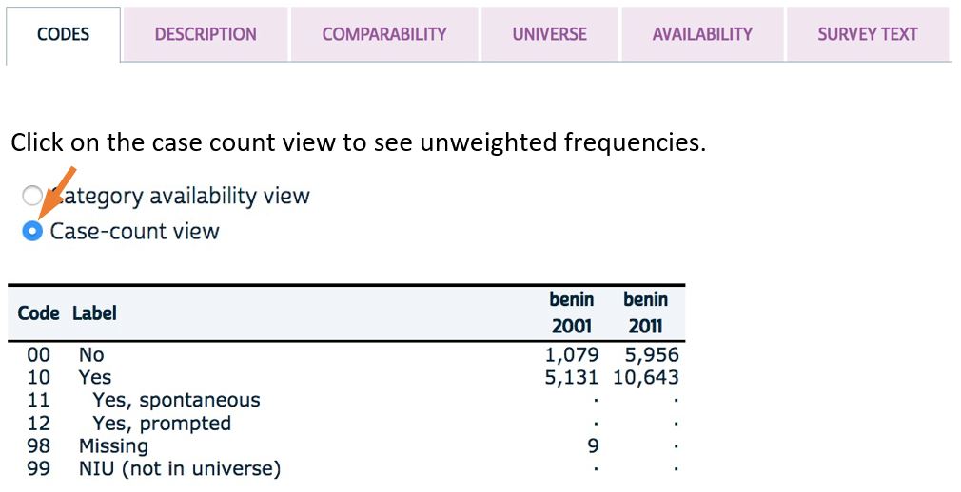Screen dimensions: 961x492
Task: Go to the COMPARABILITY tab
Action: tap(384, 34)
